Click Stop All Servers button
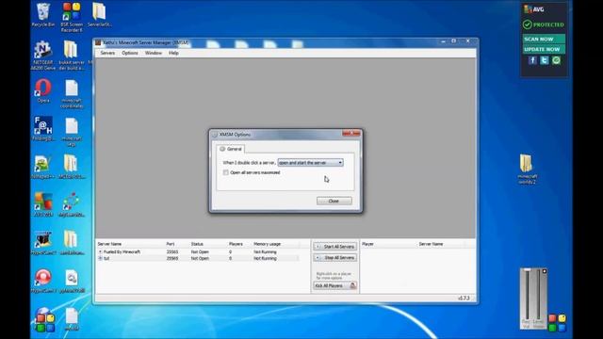The width and height of the screenshot is (603, 339). pyautogui.click(x=335, y=257)
